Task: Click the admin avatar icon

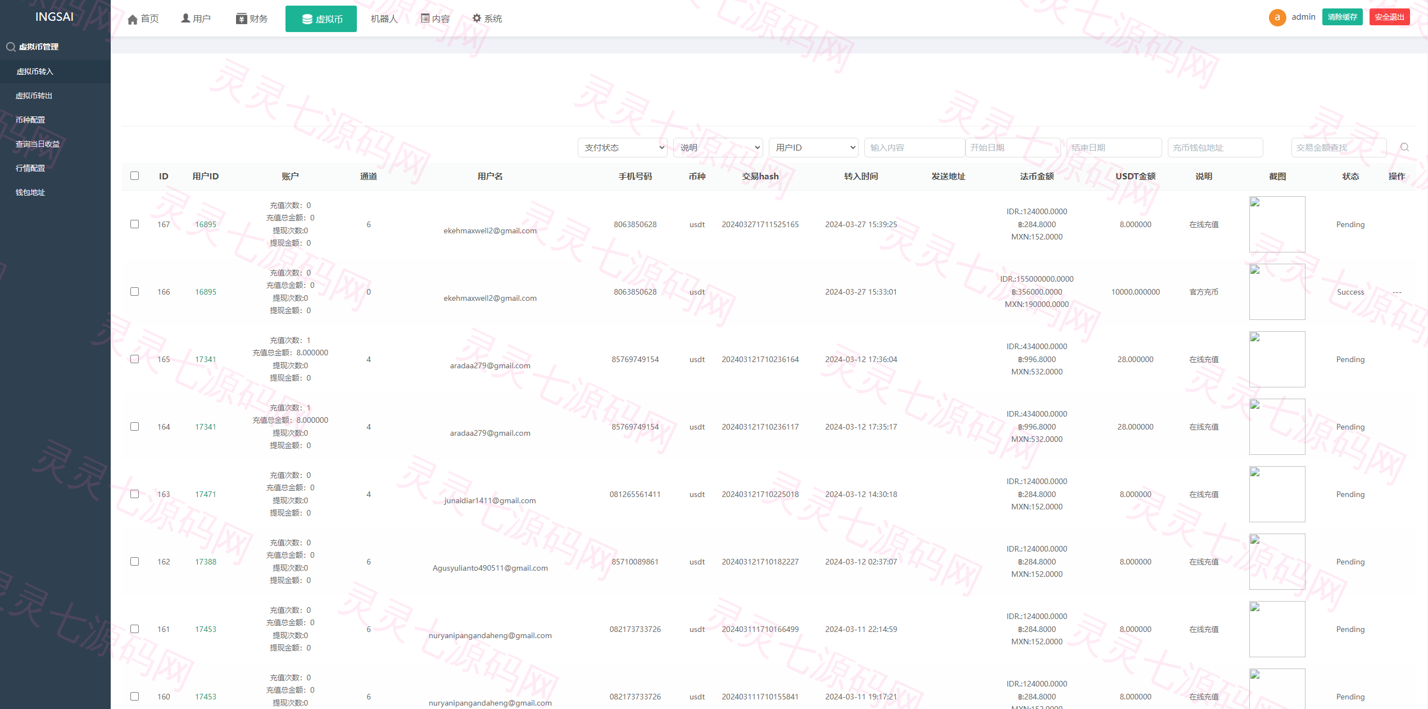Action: (1277, 17)
